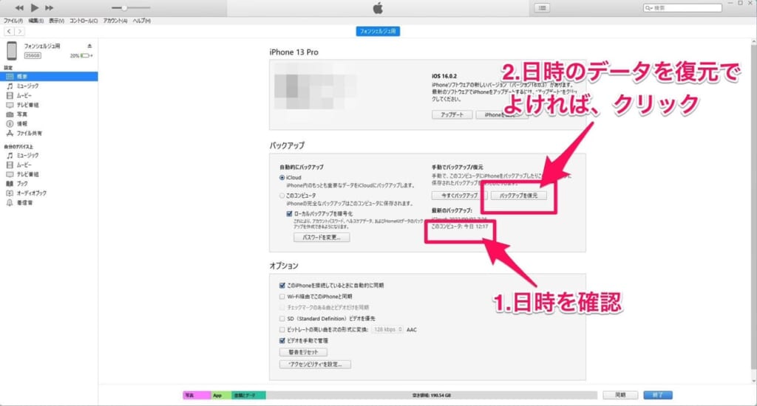
Task: Open the アカウント menu
Action: (115, 21)
